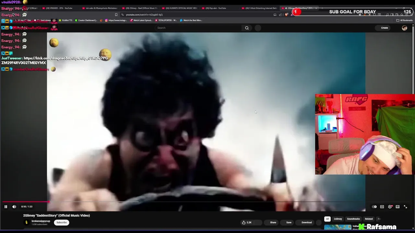Screen dimensions: 415x233
Task: Switch to 2Slimey - Reef tab
Action: (x=139, y=8)
